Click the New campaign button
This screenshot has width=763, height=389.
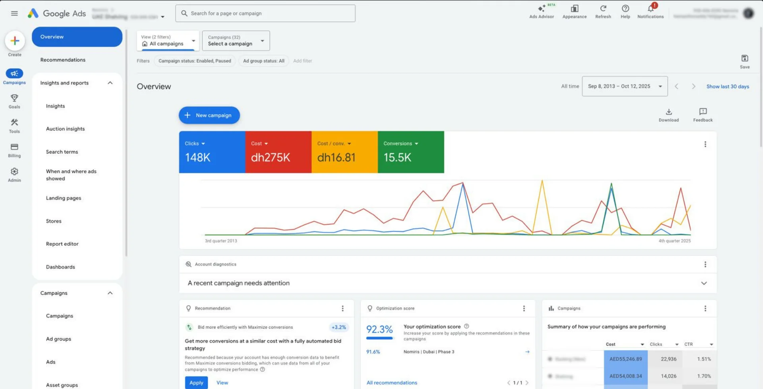(x=209, y=116)
